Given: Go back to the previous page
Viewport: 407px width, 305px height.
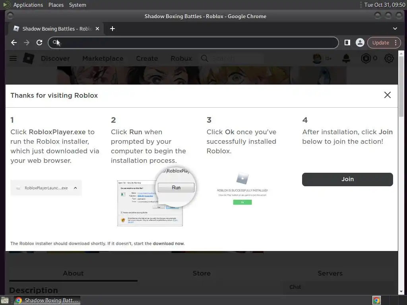Looking at the screenshot, I should (14, 42).
